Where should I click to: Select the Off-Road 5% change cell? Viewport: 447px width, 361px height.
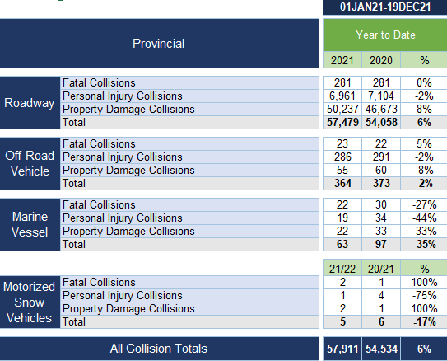pyautogui.click(x=424, y=144)
